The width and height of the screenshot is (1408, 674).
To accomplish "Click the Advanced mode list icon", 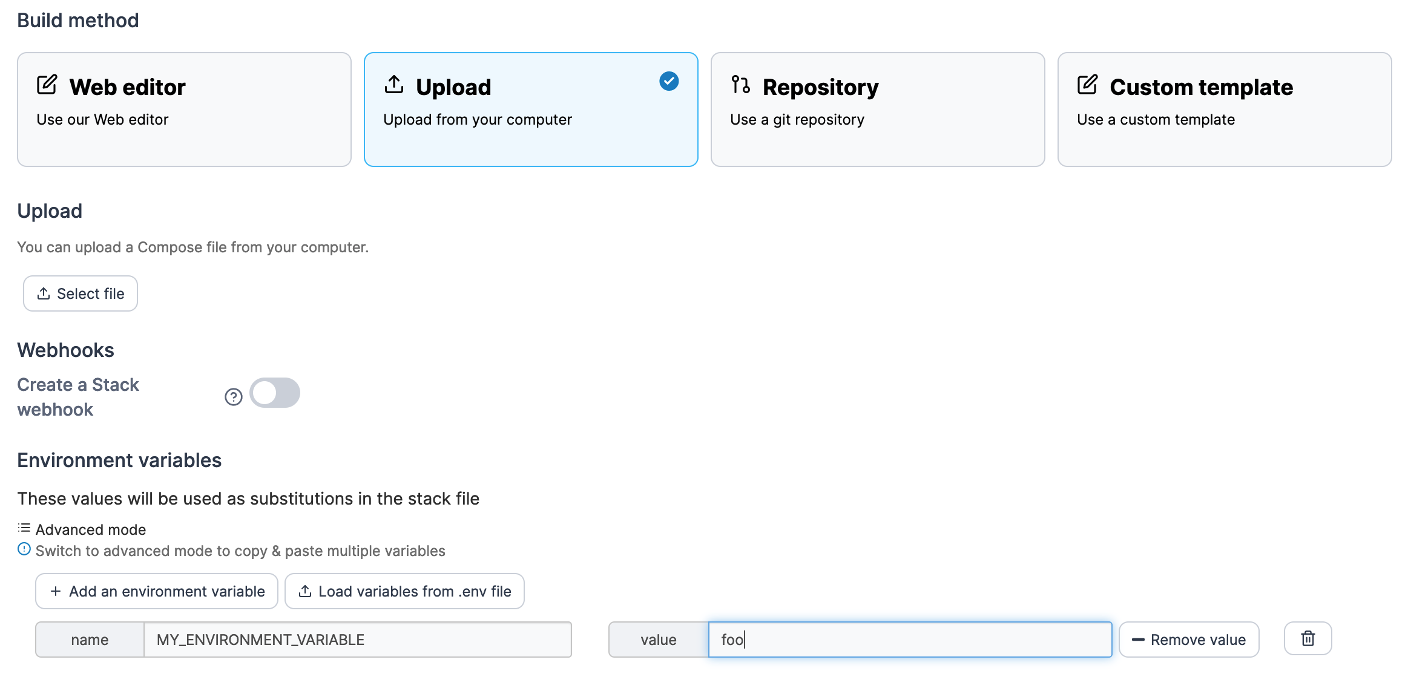I will point(24,528).
